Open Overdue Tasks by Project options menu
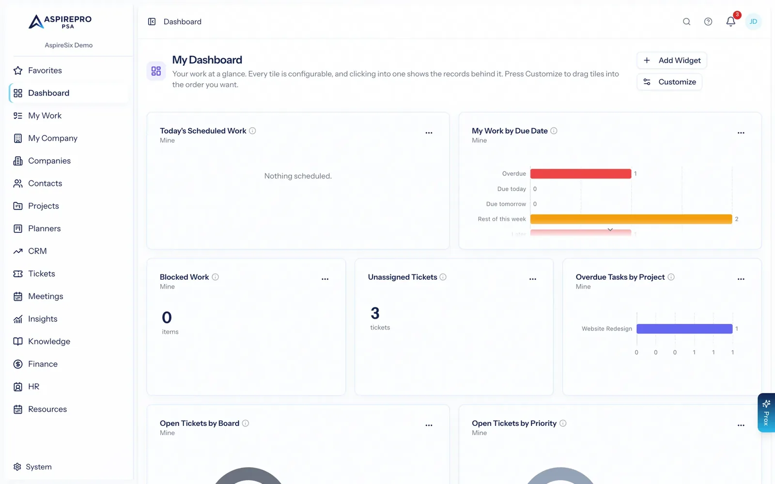The height and width of the screenshot is (484, 775). pos(741,279)
